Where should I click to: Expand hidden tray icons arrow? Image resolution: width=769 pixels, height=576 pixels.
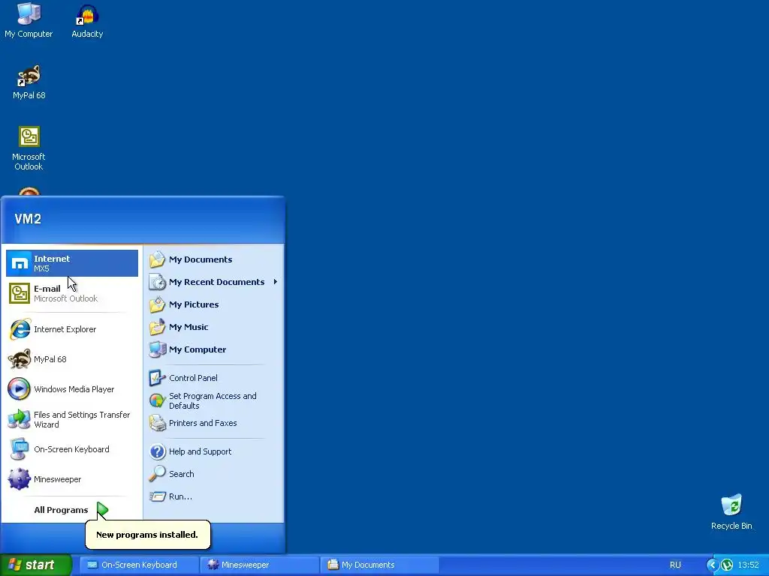coord(712,565)
